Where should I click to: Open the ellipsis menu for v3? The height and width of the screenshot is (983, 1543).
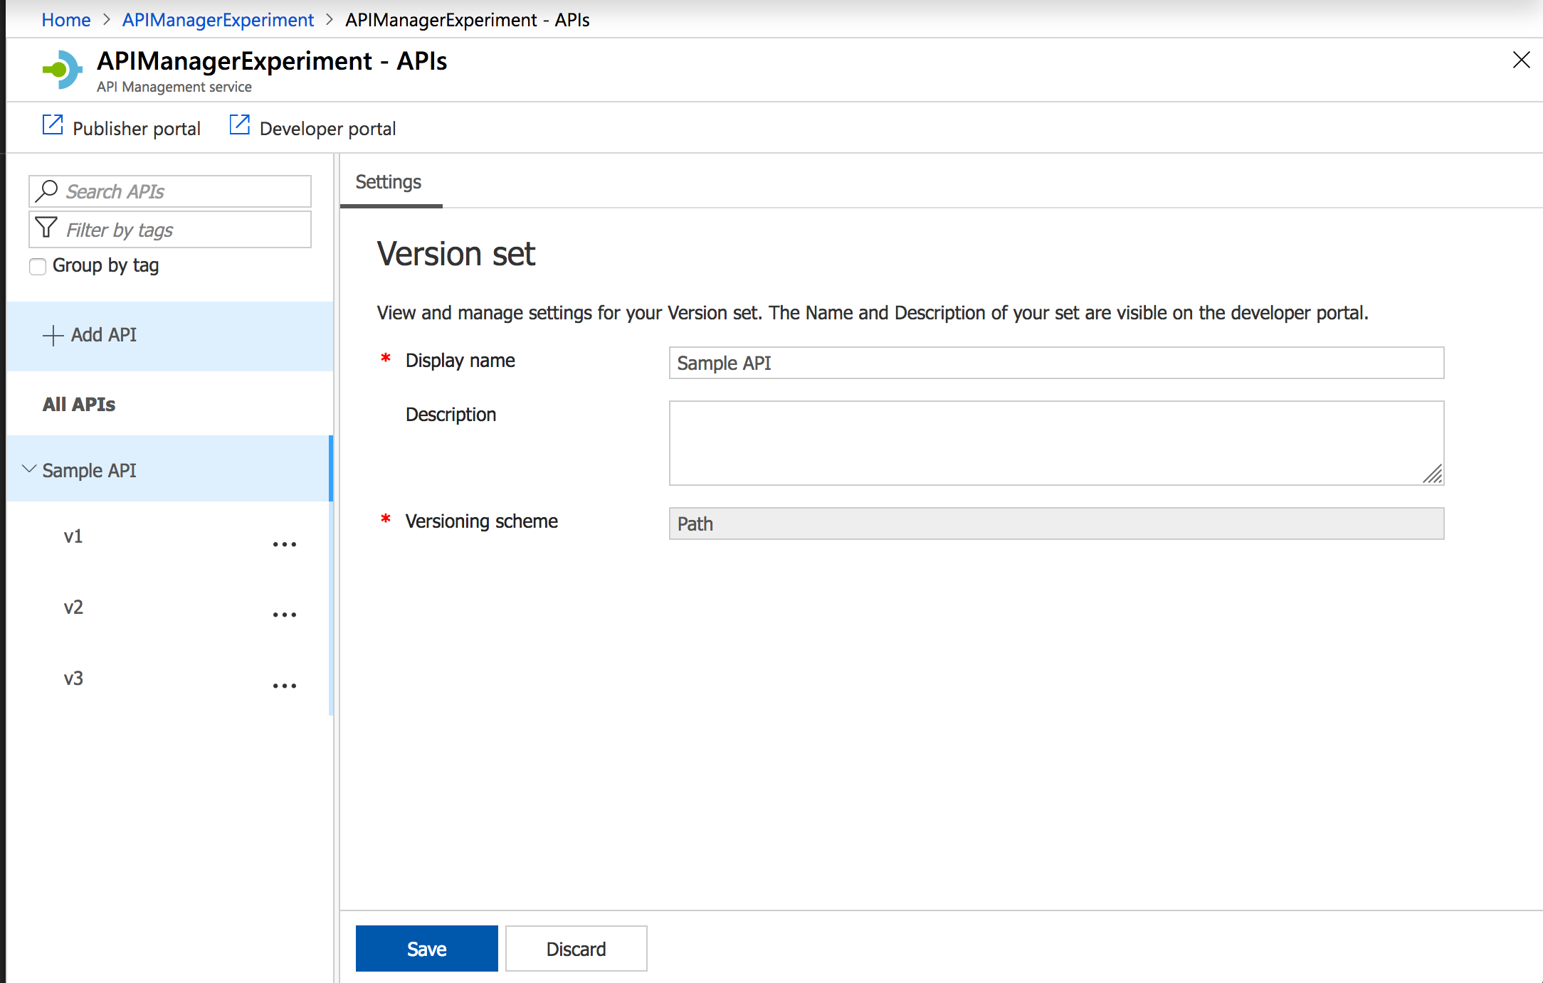(x=284, y=686)
